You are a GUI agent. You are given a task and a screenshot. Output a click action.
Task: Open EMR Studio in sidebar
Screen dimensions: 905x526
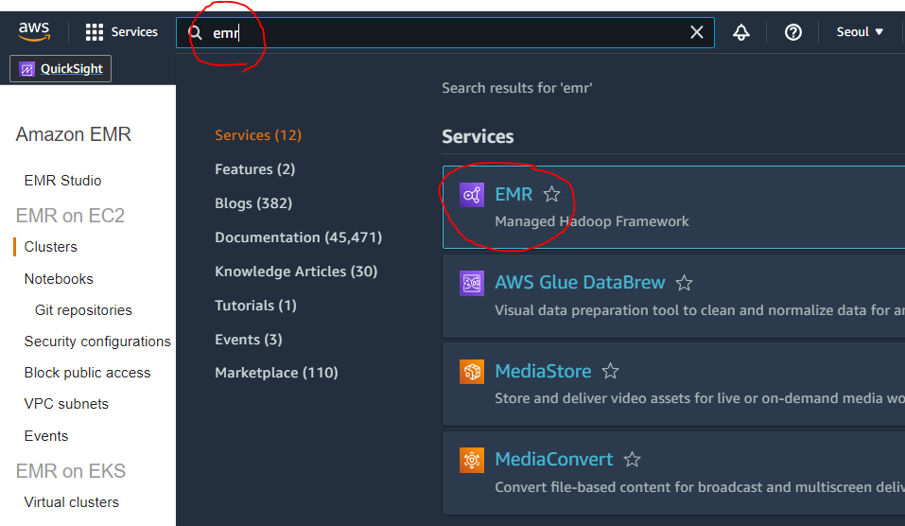pos(63,181)
